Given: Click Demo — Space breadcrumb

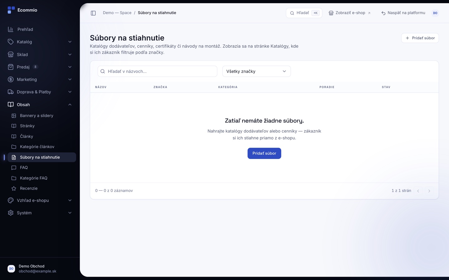Looking at the screenshot, I should click(x=117, y=13).
